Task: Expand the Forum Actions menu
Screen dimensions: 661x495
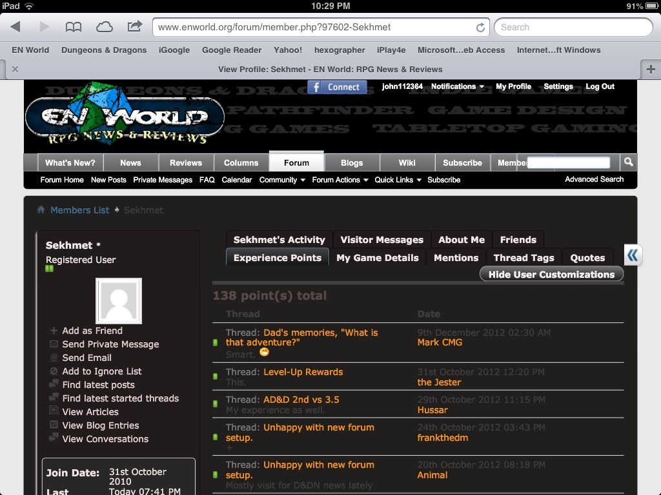Action: [340, 180]
